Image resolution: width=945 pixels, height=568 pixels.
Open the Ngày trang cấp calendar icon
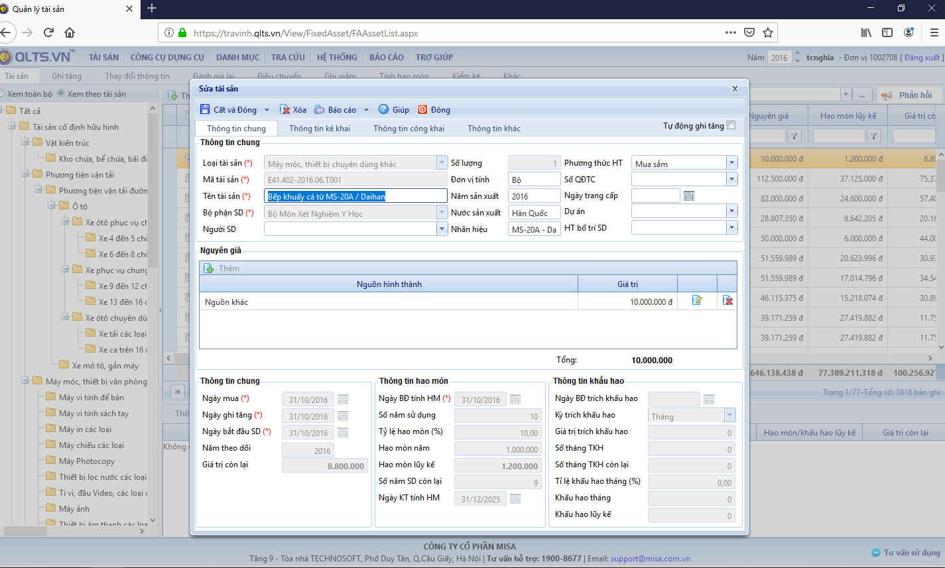[688, 196]
